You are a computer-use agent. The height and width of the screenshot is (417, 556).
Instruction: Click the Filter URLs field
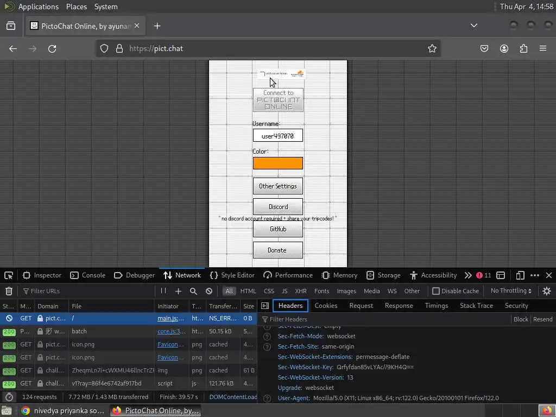pyautogui.click(x=87, y=291)
